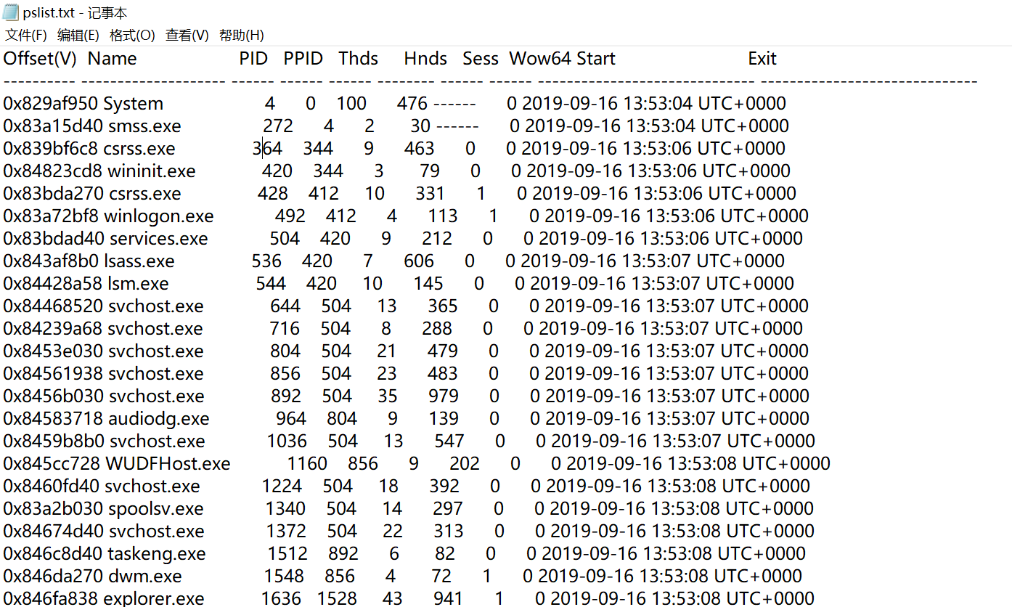
Task: Click the Start header text
Action: 596,59
